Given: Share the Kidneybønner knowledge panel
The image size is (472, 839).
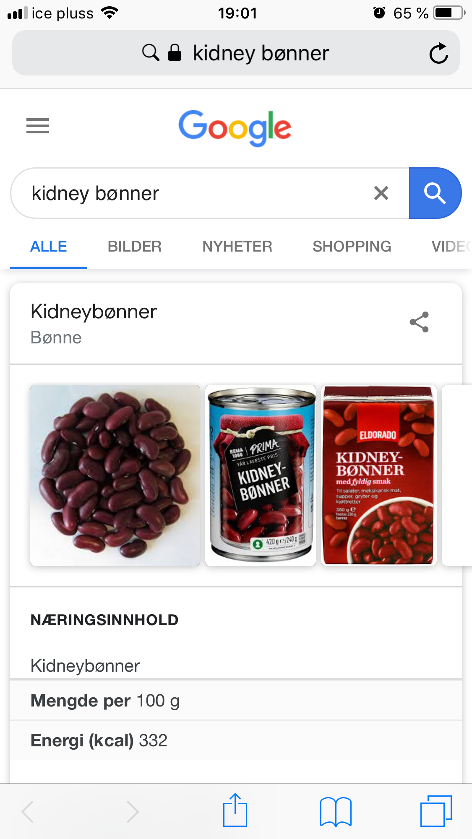Looking at the screenshot, I should coord(419,322).
